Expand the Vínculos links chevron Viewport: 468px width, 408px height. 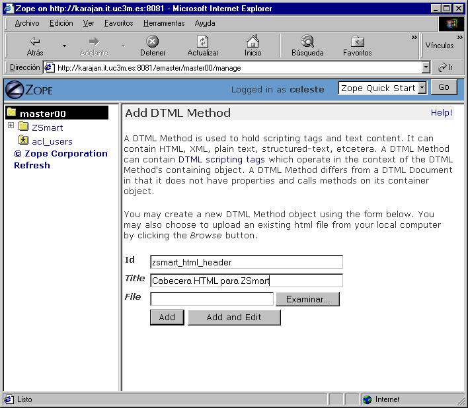(x=459, y=38)
